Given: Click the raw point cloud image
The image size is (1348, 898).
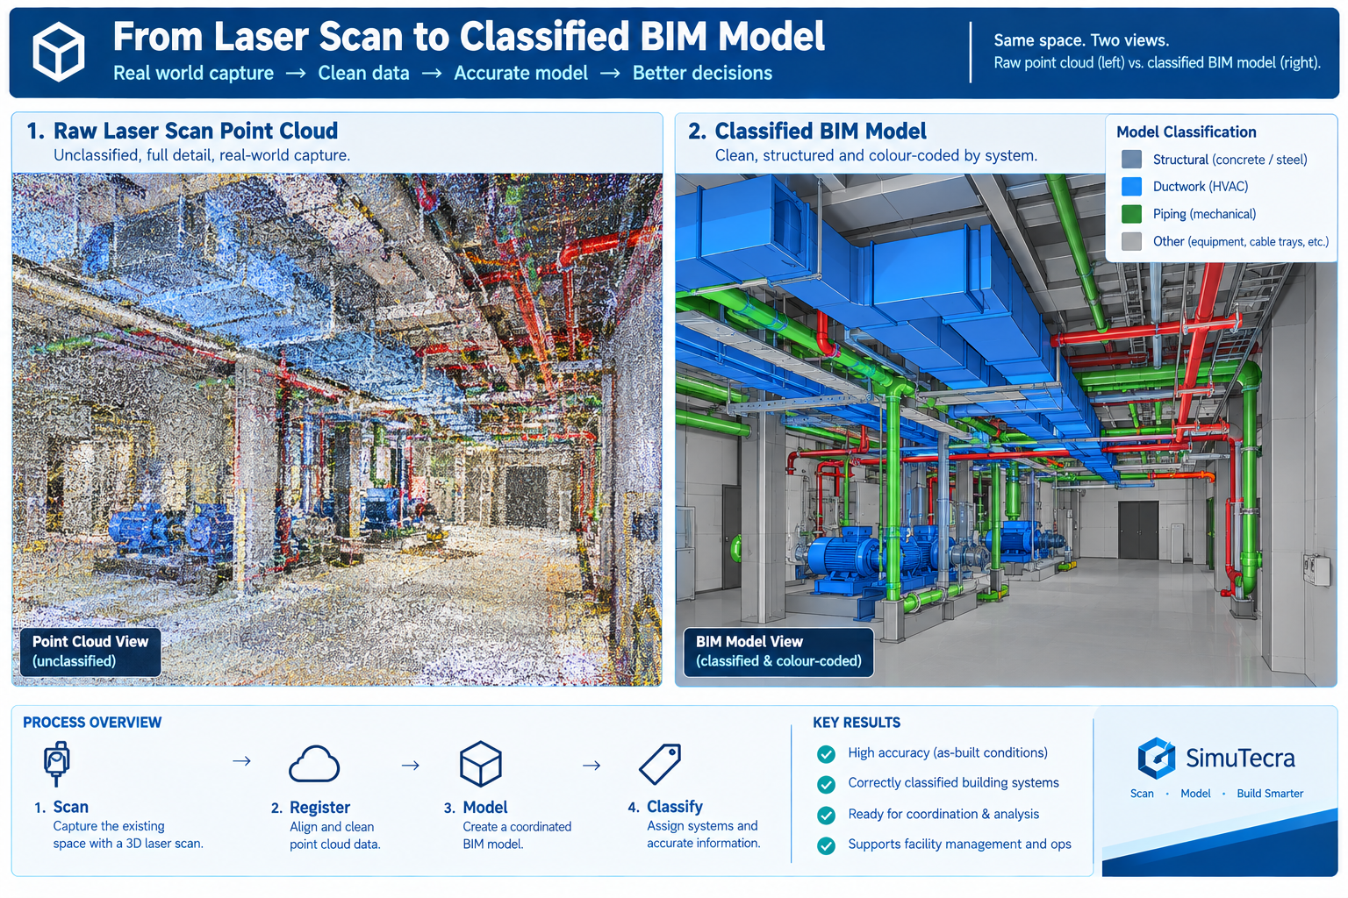Looking at the screenshot, I should click(x=337, y=429).
